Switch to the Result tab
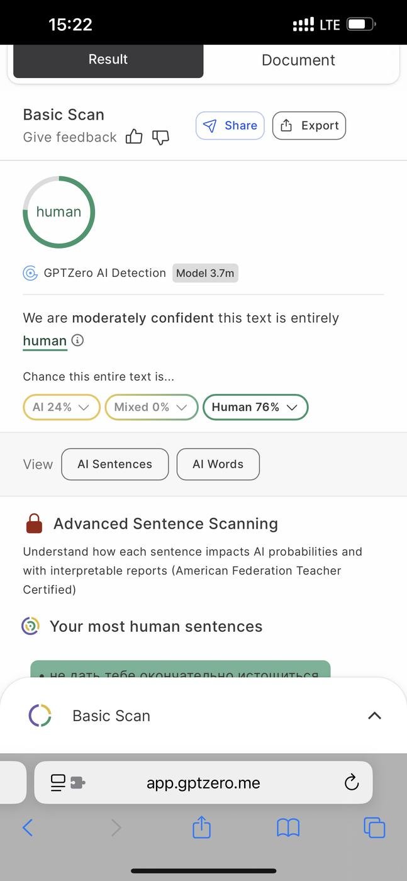Screen dimensions: 407x881 coord(108,60)
